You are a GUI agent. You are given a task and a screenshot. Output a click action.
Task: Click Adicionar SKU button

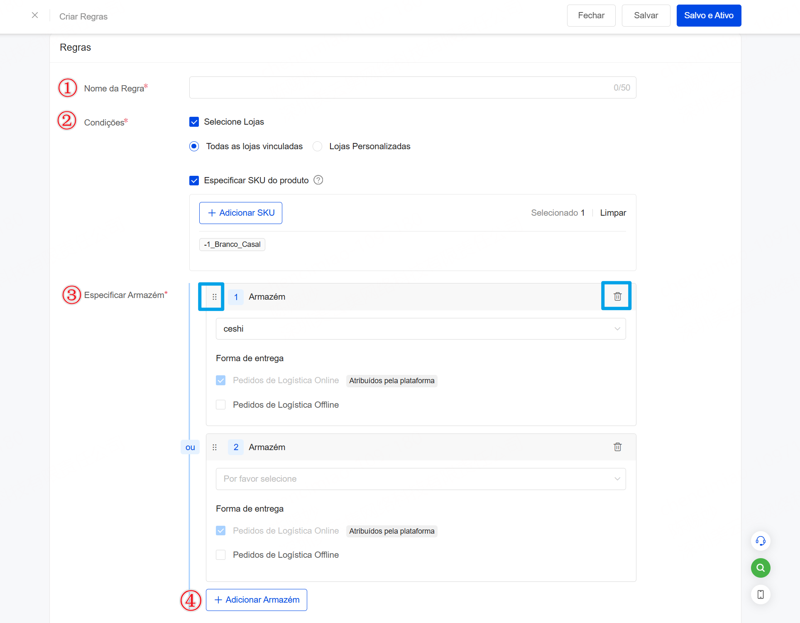click(x=241, y=213)
